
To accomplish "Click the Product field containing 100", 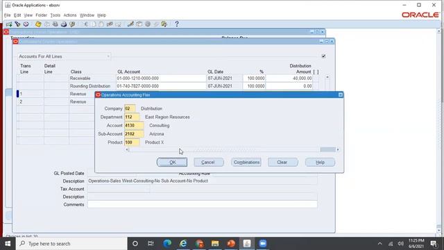I will 132,142.
